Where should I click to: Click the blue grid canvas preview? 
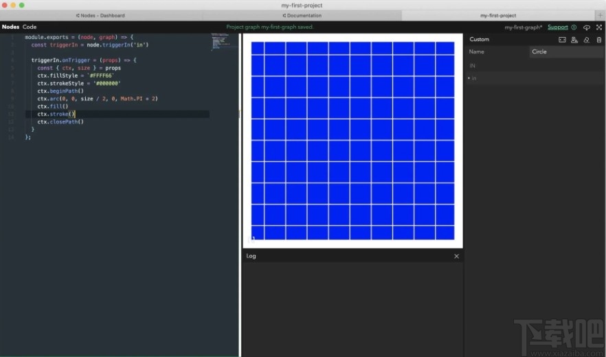point(352,141)
